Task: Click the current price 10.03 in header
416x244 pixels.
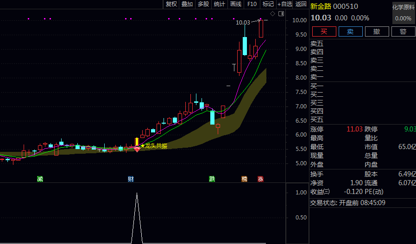Action: [x=321, y=18]
